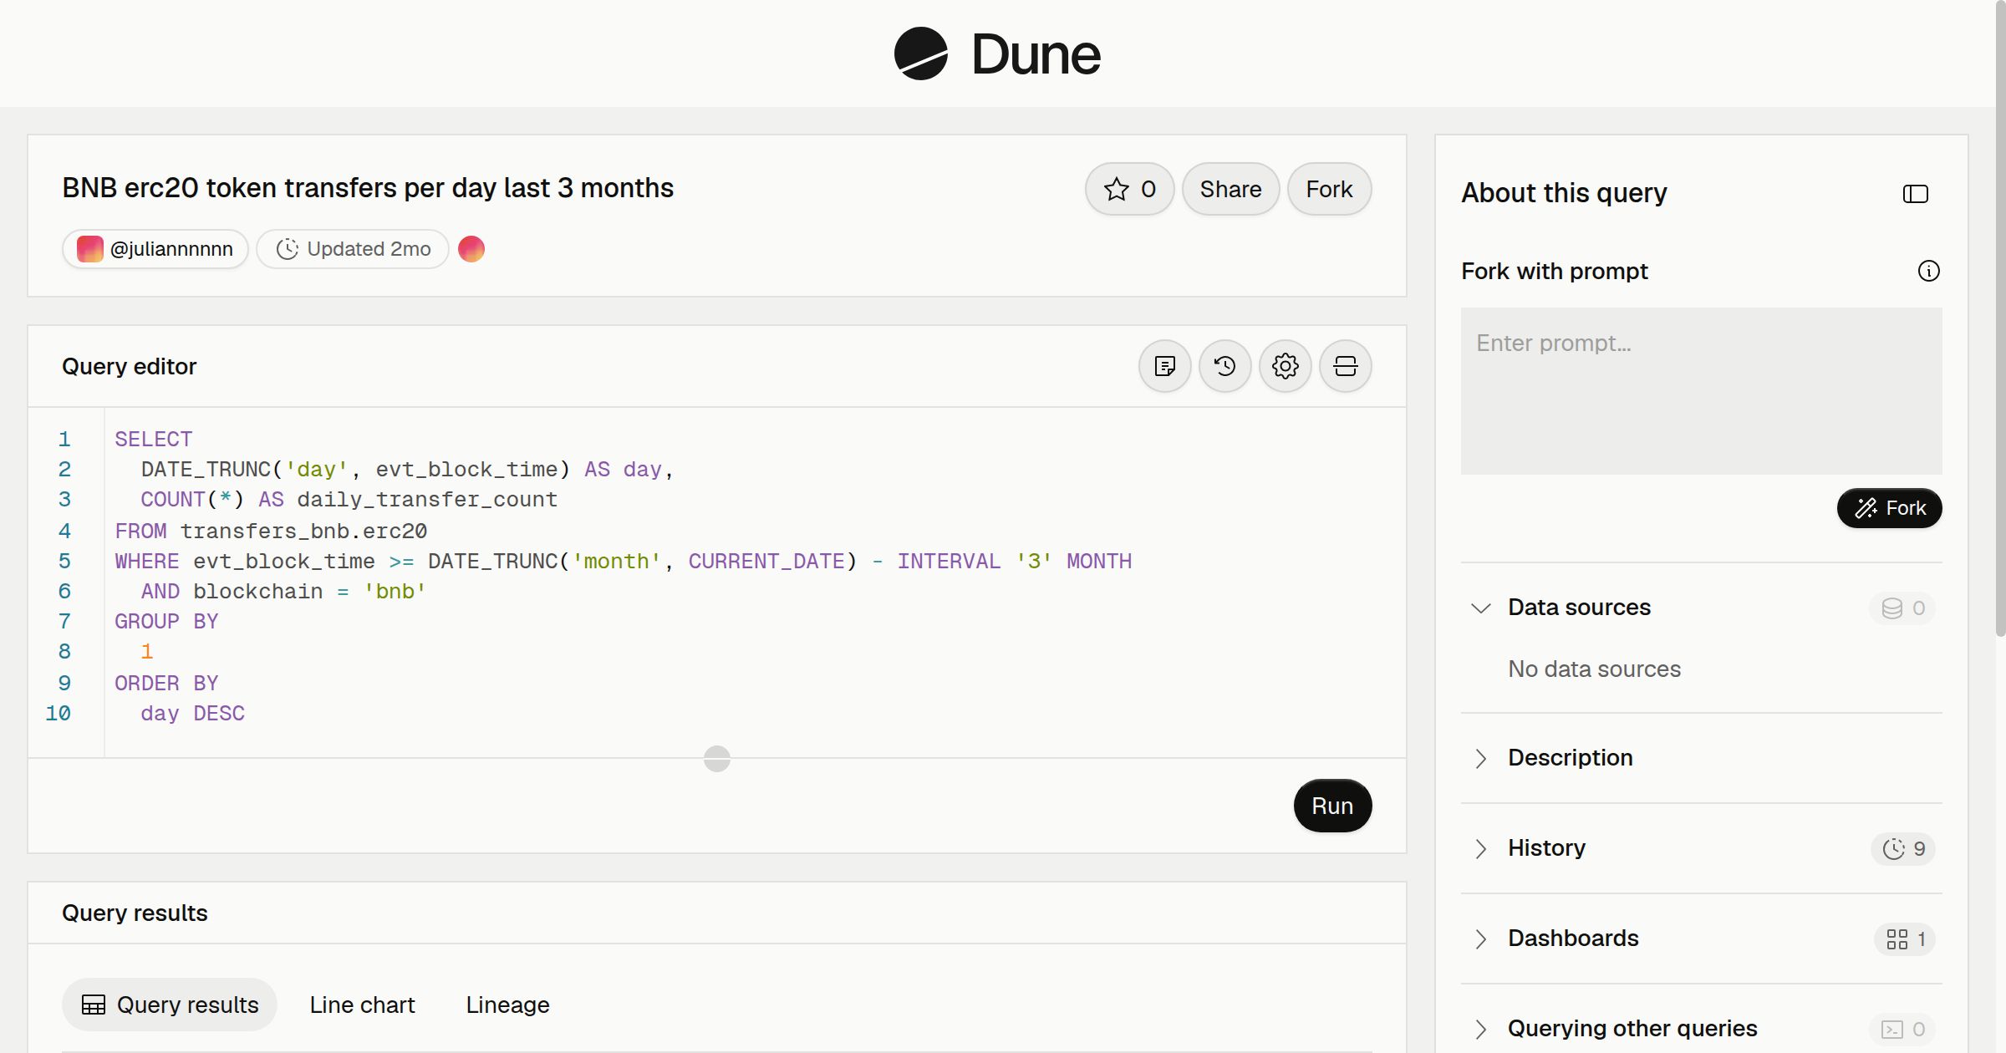Click the Share button

tap(1230, 189)
